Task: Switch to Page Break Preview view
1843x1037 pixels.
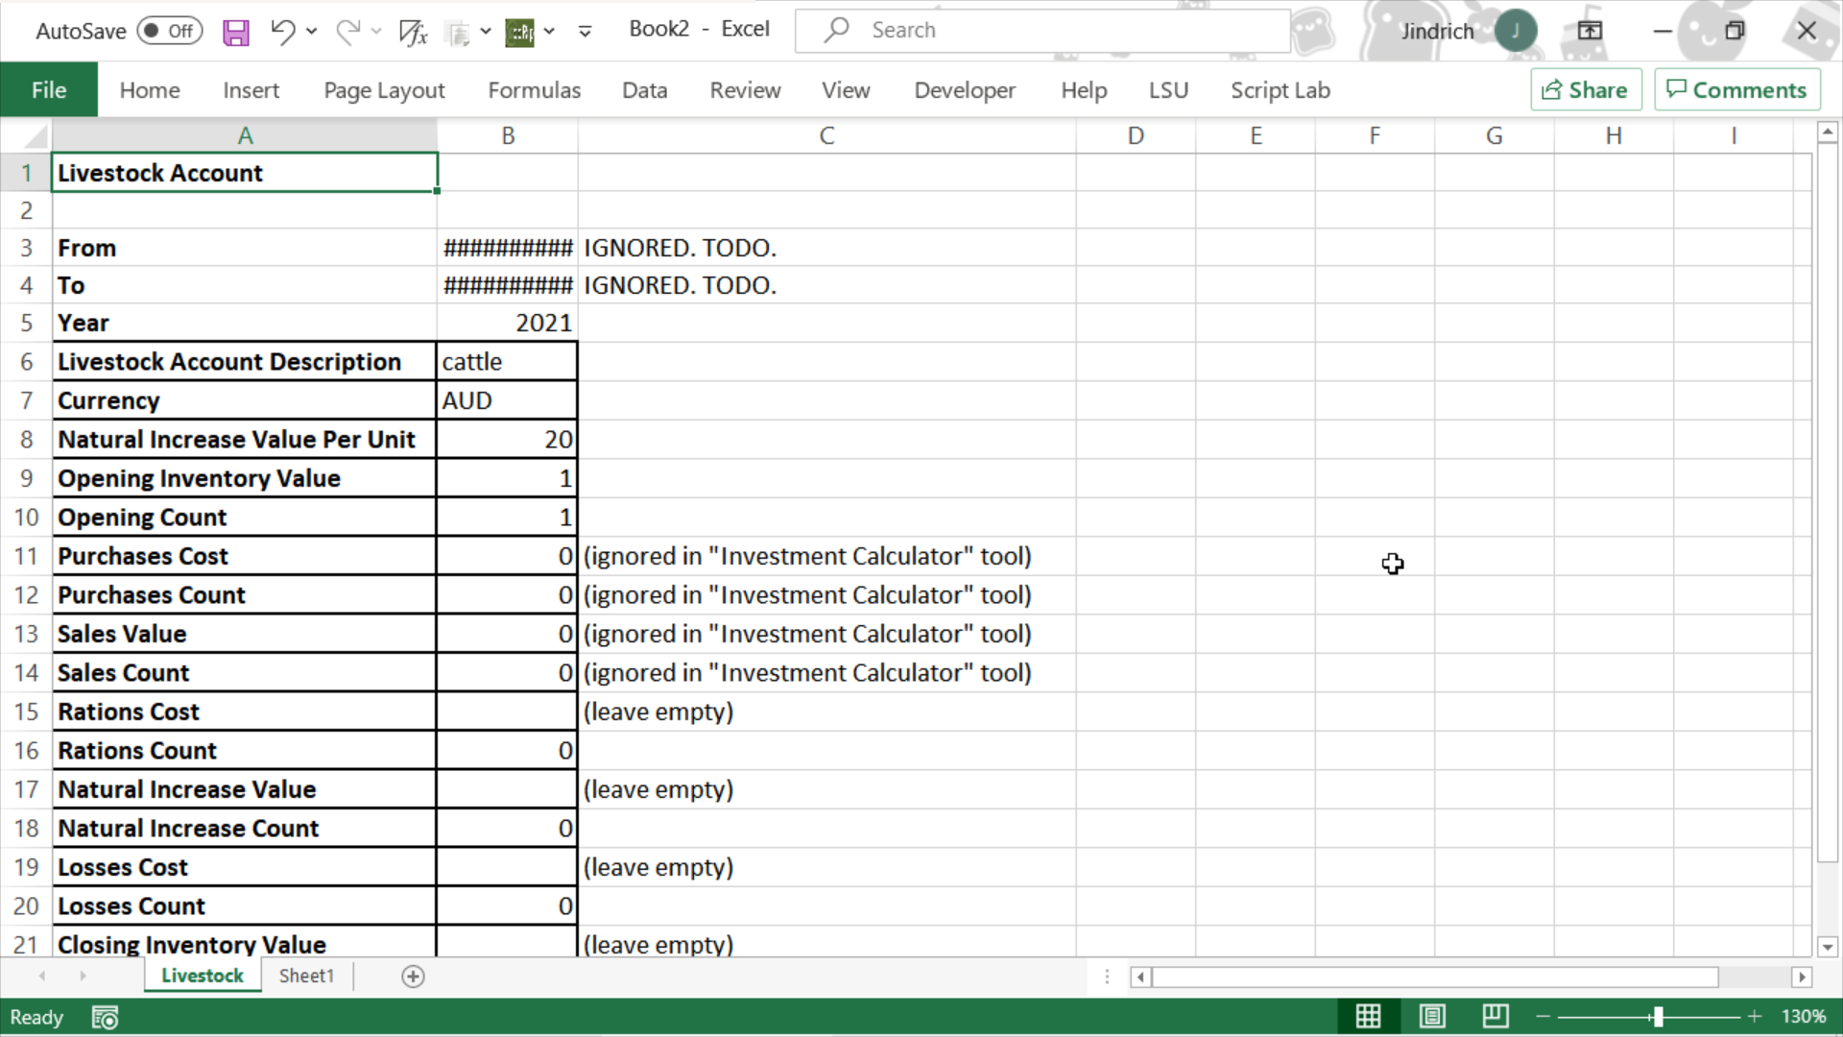Action: pyautogui.click(x=1496, y=1016)
